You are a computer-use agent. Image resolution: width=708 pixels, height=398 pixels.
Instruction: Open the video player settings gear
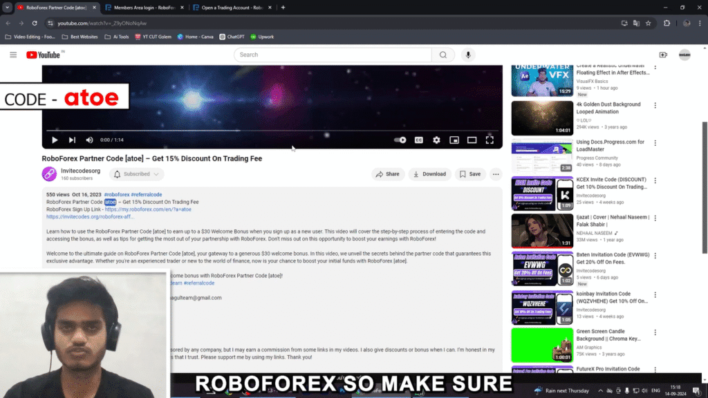tap(436, 140)
